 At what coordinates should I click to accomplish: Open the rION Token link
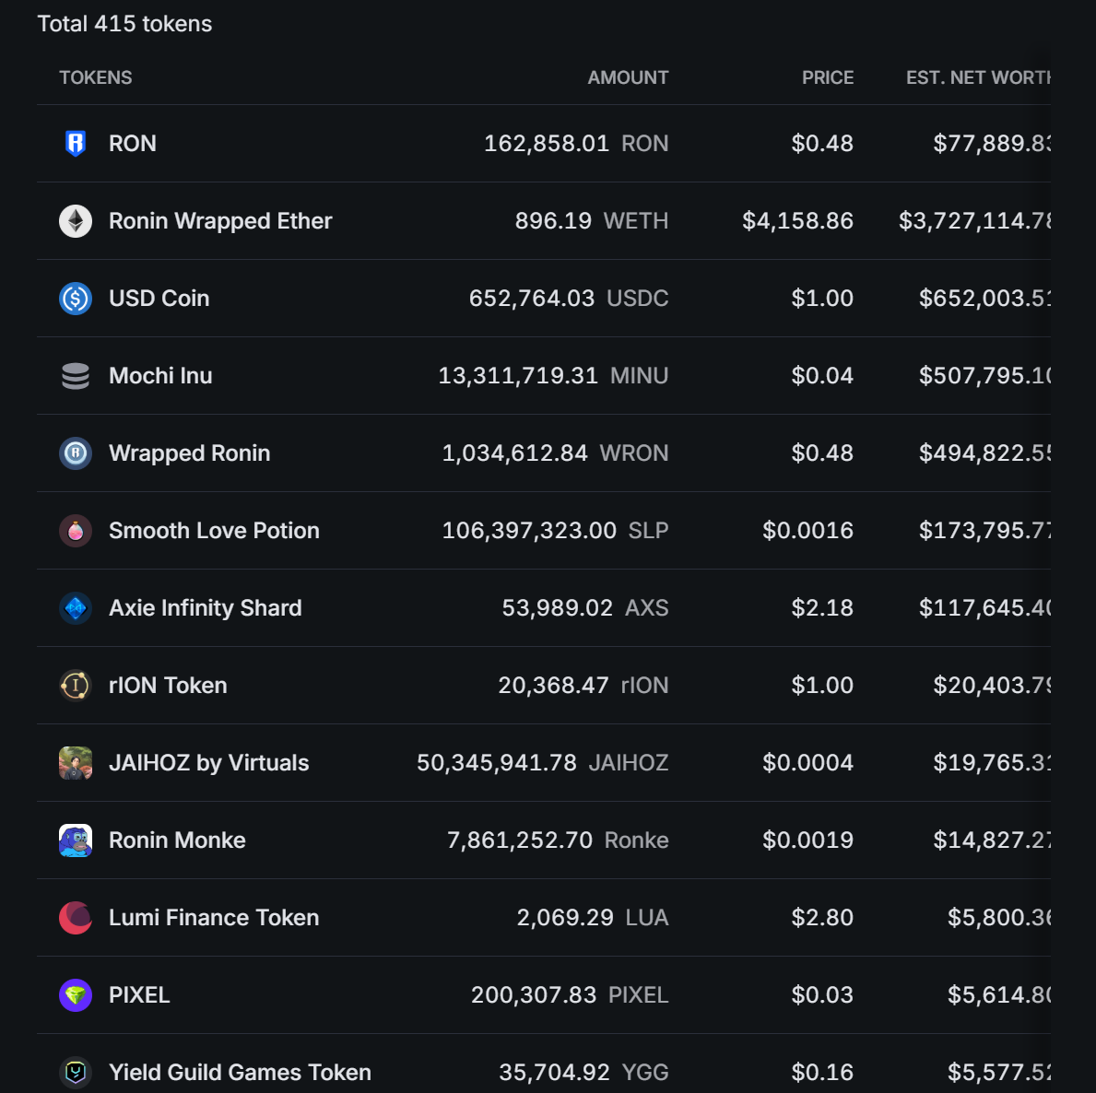[x=168, y=686]
